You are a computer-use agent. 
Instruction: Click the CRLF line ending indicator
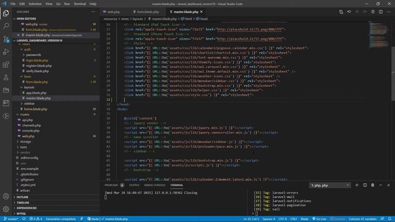294,219
